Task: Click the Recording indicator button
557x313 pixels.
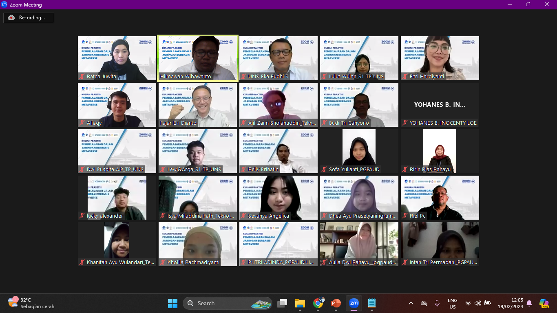Action: point(29,18)
